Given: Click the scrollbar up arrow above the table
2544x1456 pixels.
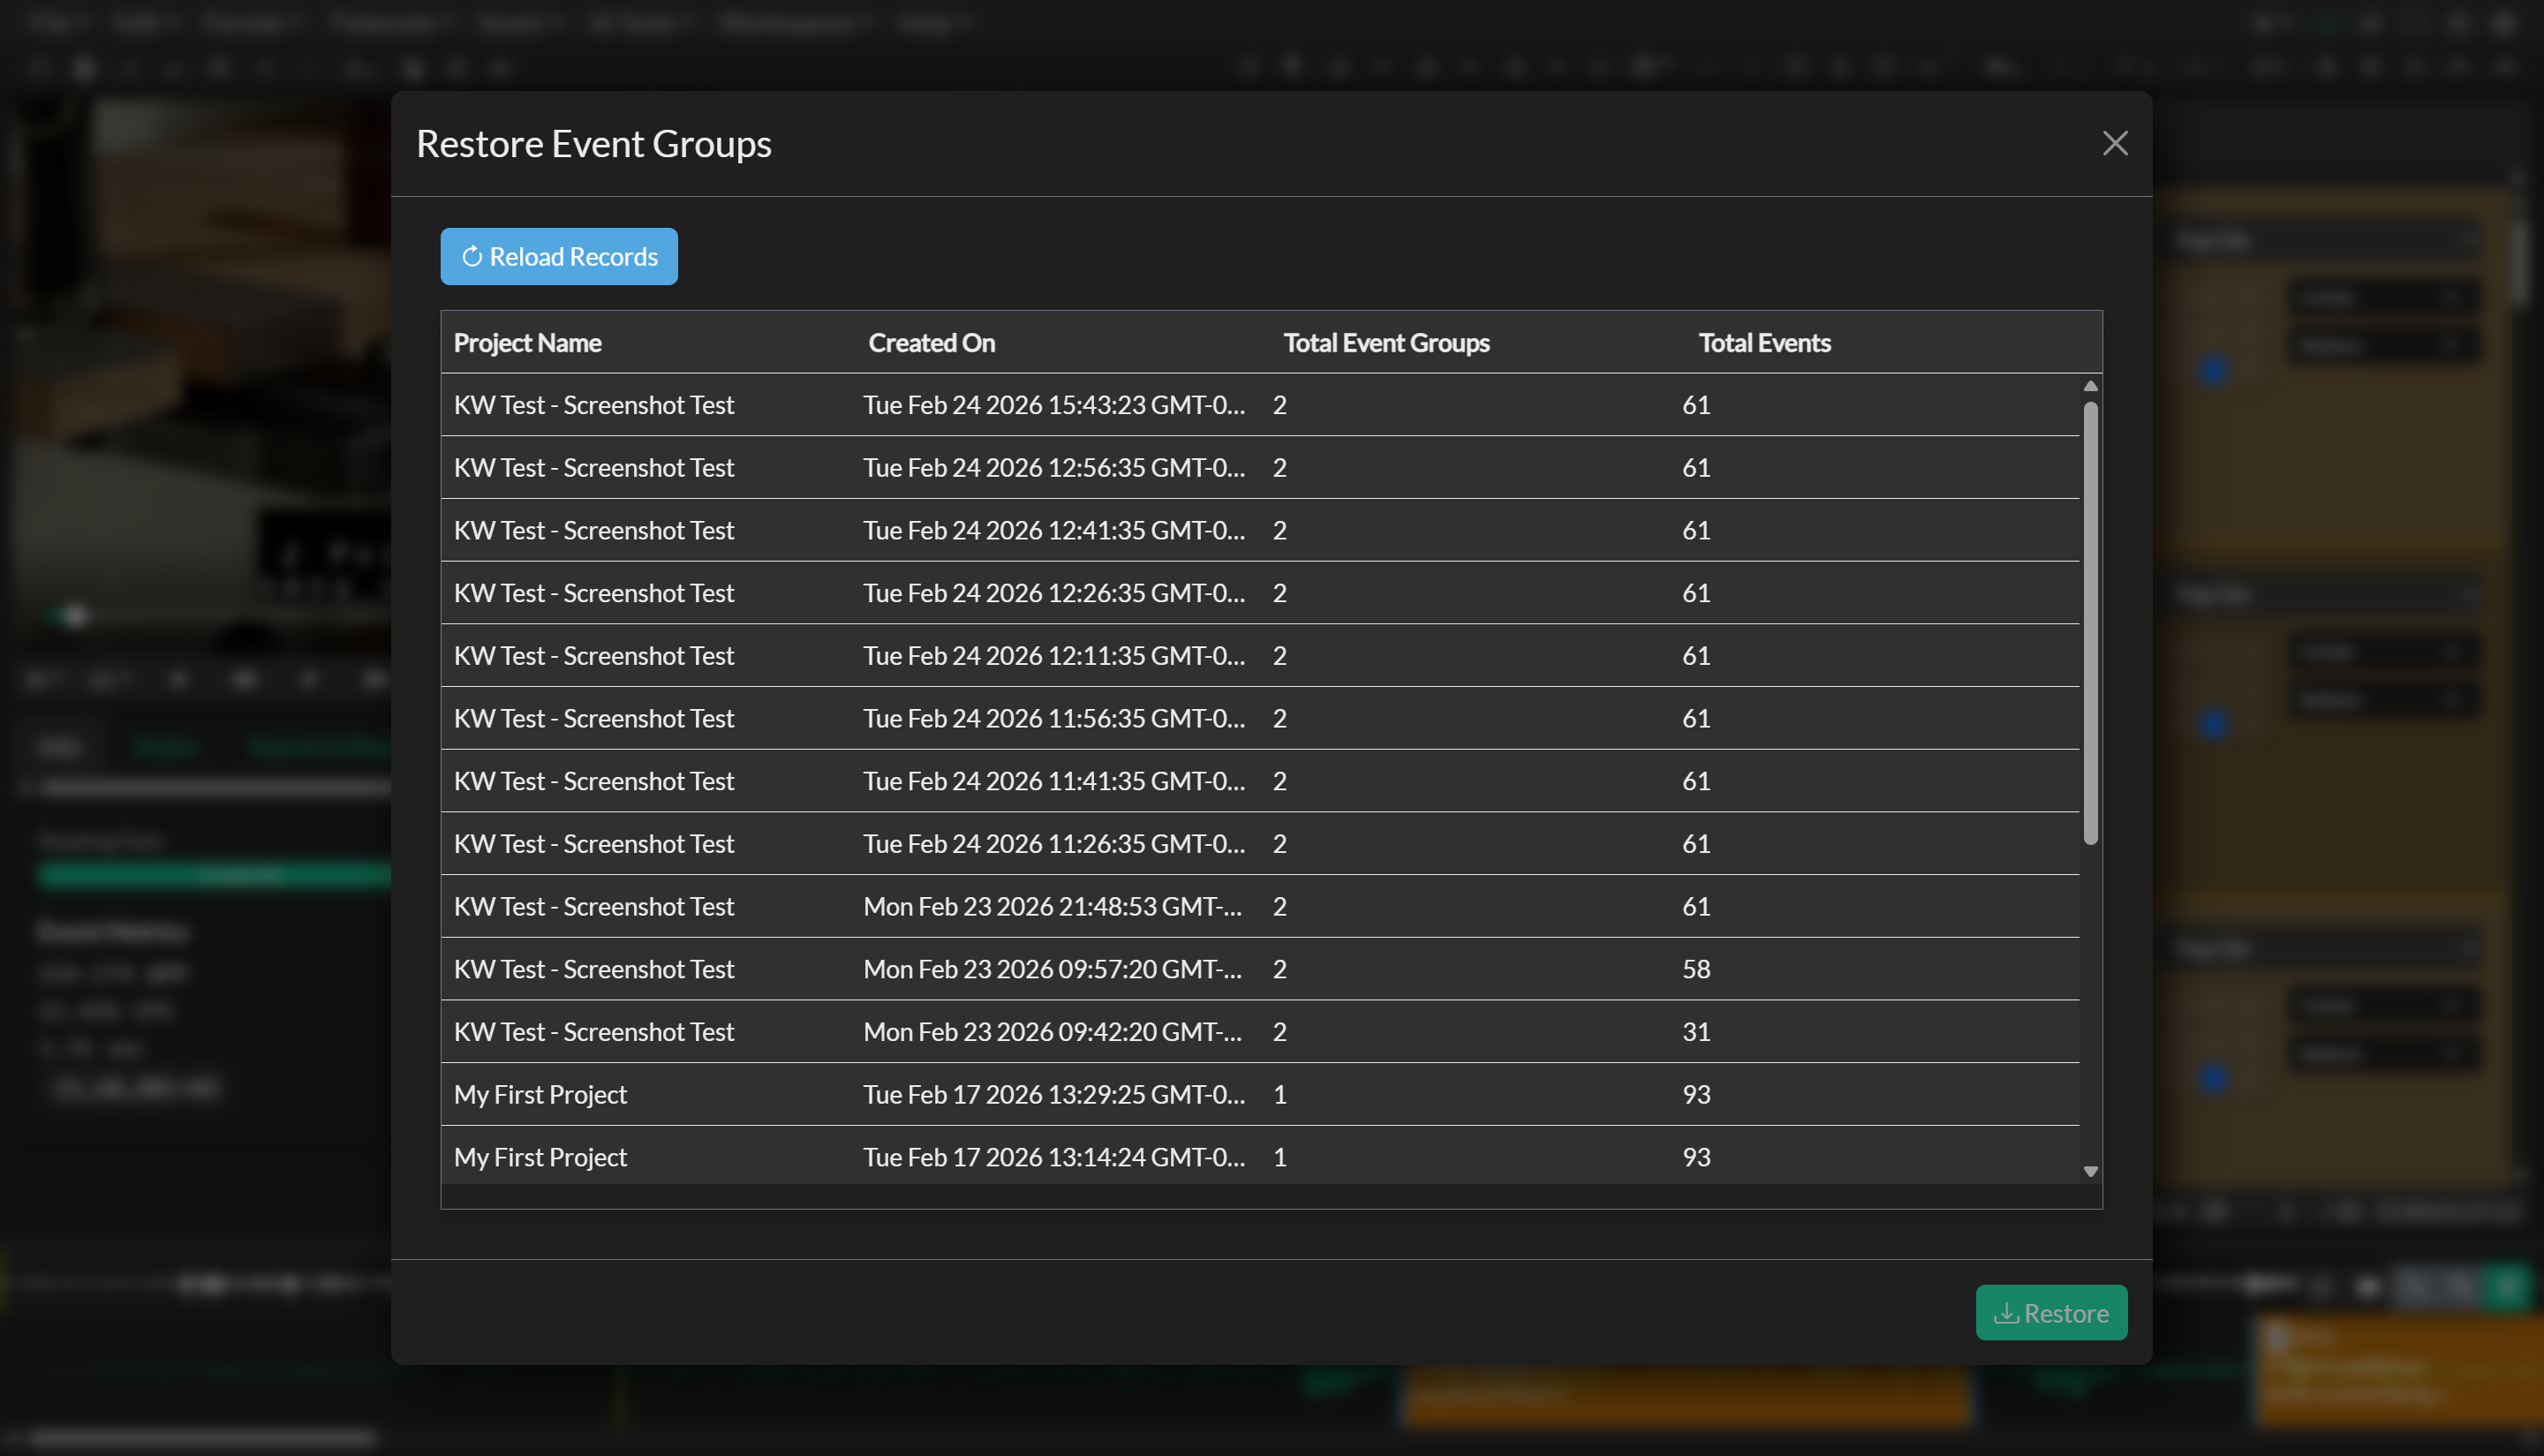Looking at the screenshot, I should point(2090,386).
